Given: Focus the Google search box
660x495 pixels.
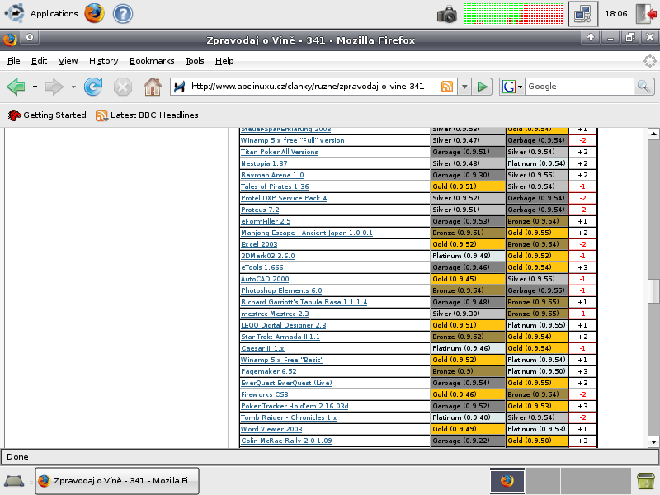Looking at the screenshot, I should pos(579,87).
